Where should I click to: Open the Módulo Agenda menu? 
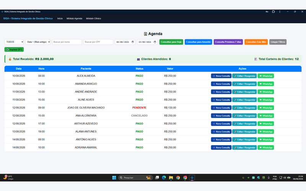coord(74,18)
